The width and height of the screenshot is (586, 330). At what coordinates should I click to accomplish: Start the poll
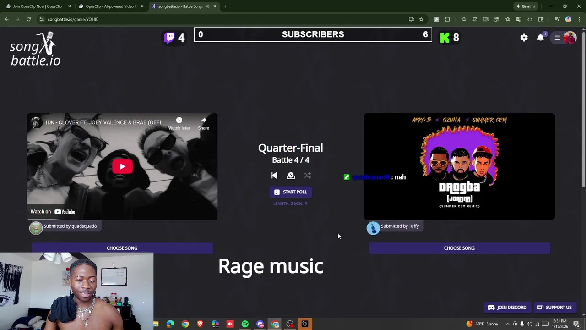coord(290,192)
